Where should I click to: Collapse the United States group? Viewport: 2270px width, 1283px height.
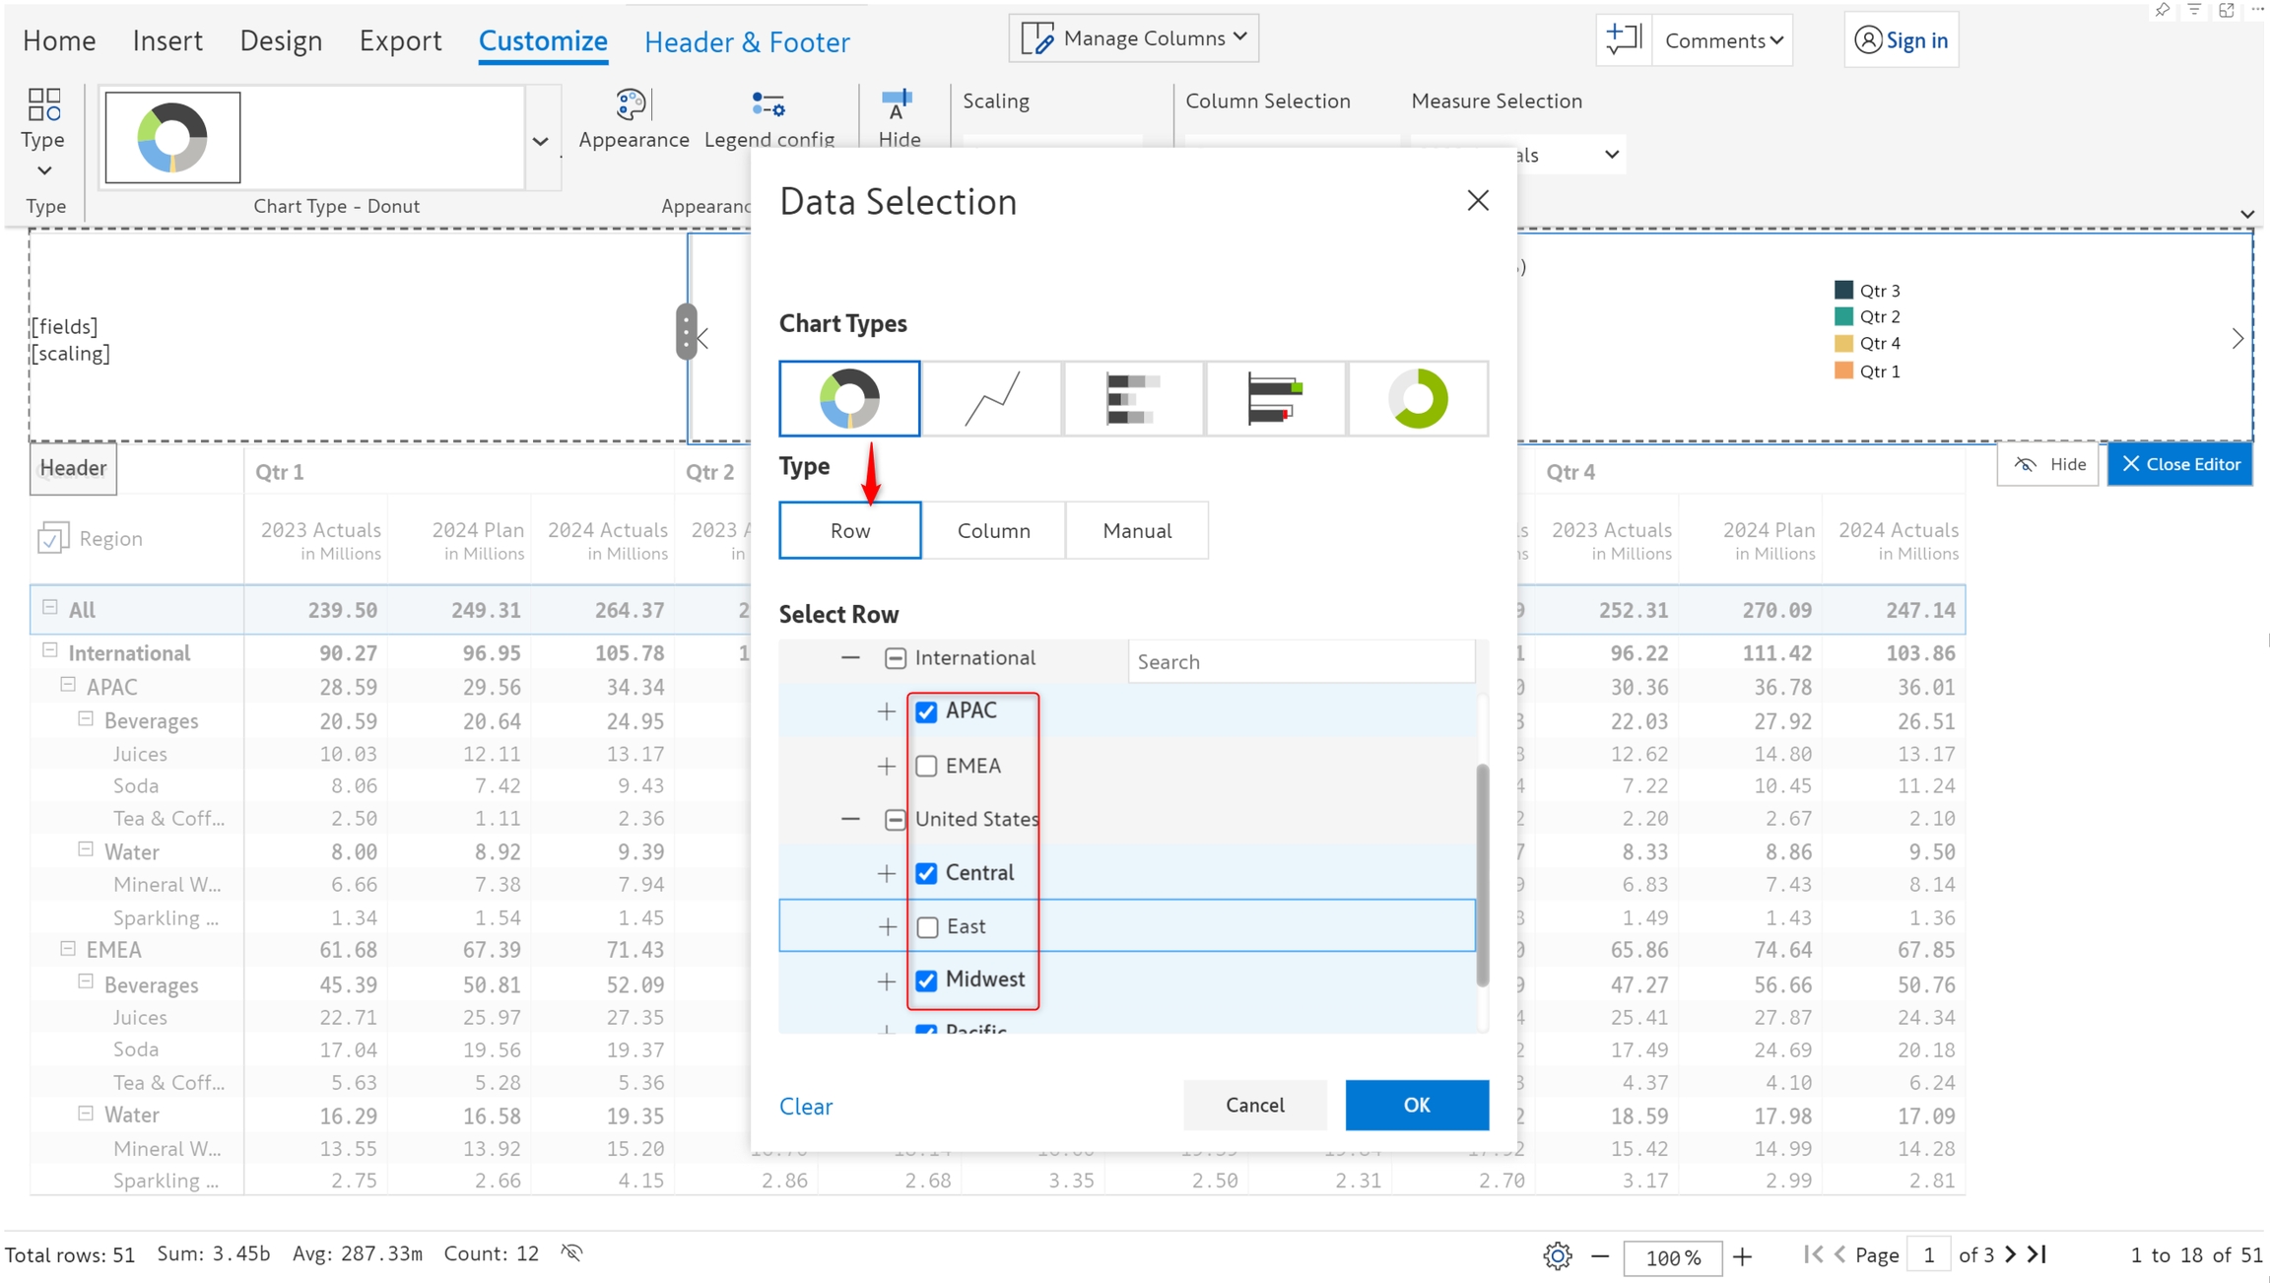(850, 819)
